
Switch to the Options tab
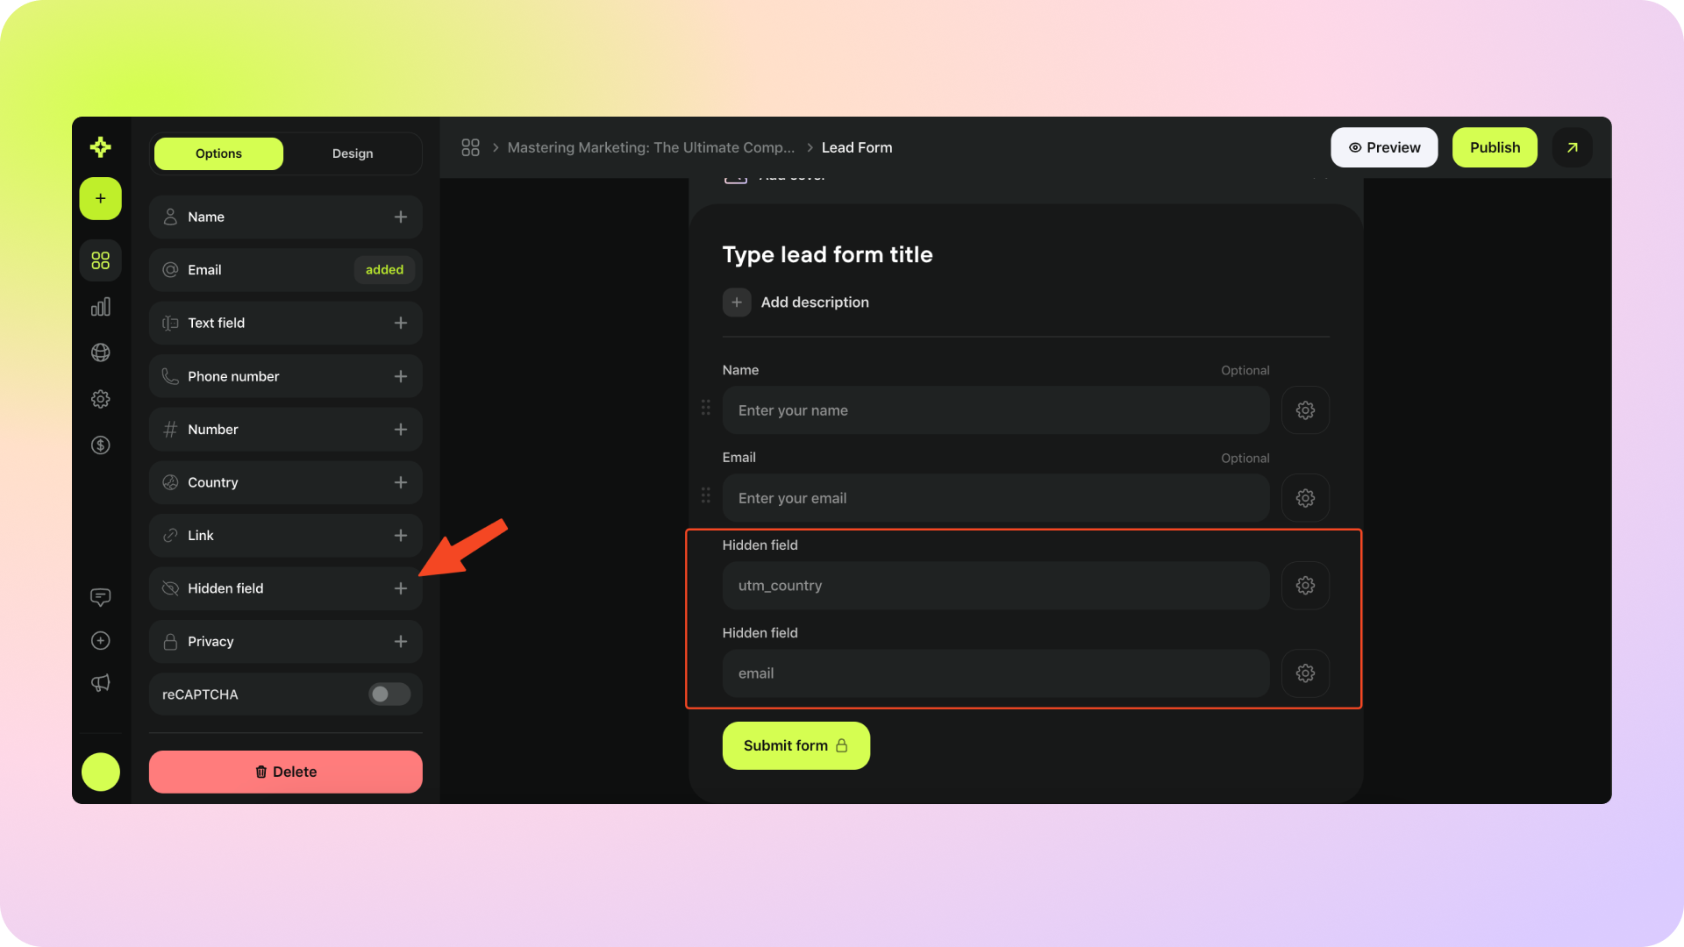click(x=218, y=153)
